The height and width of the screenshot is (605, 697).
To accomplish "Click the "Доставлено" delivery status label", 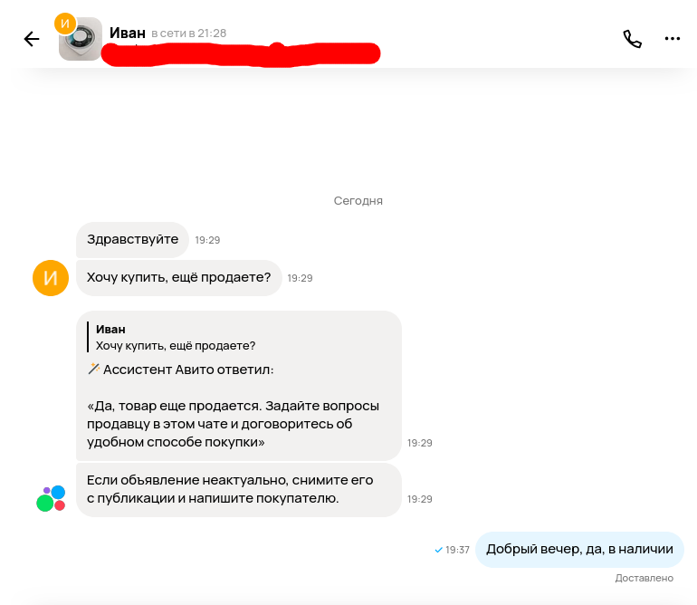I will point(644,578).
